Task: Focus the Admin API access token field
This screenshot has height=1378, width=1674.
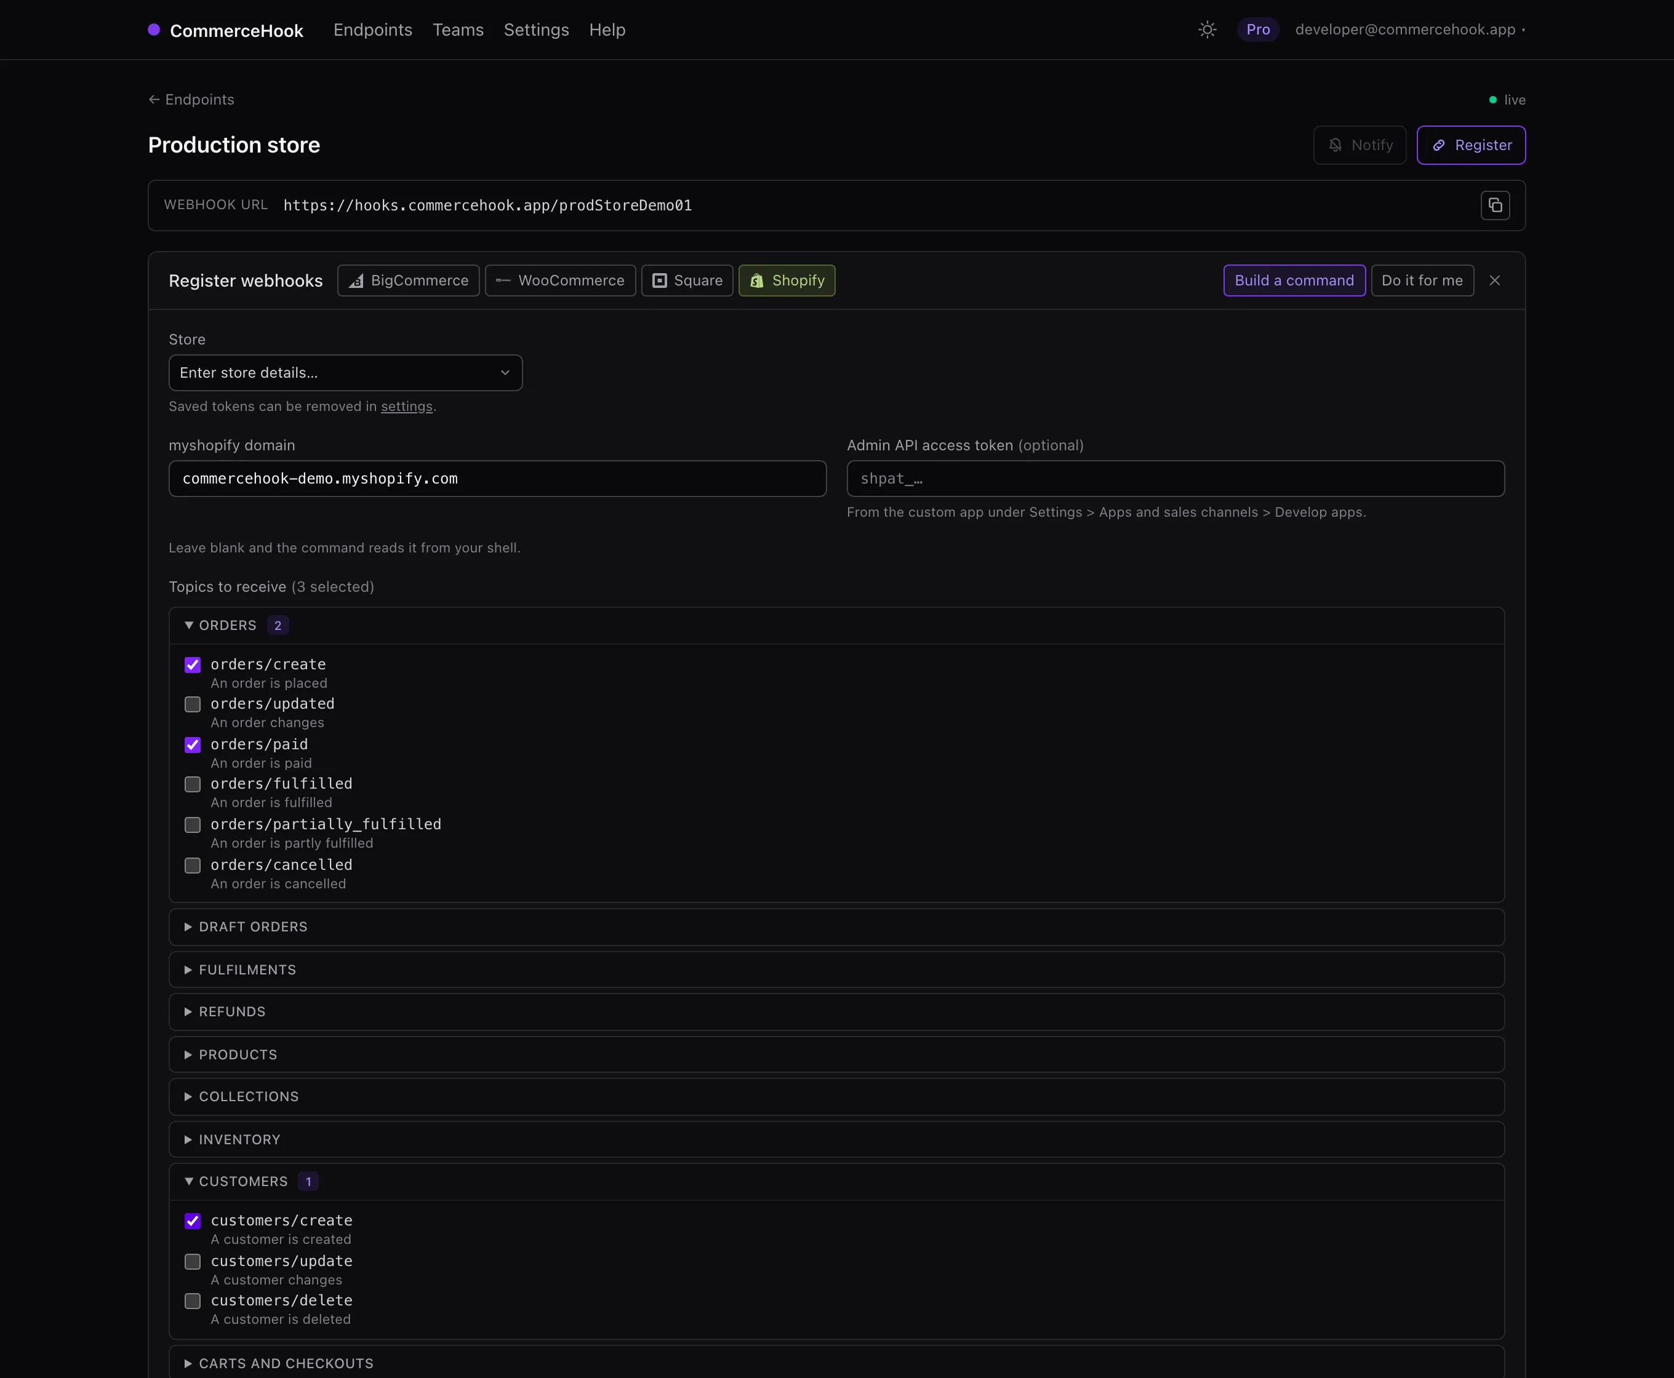Action: coord(1175,479)
